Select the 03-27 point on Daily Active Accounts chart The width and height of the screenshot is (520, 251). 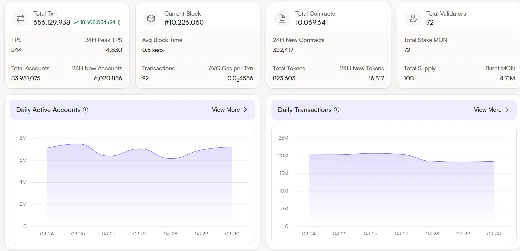pyautogui.click(x=140, y=149)
